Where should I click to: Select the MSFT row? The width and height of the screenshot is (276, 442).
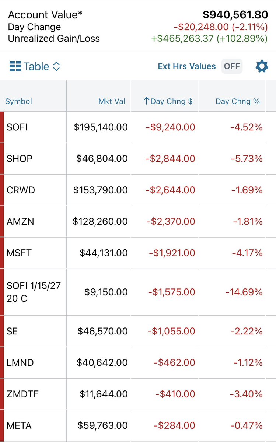[x=138, y=253]
